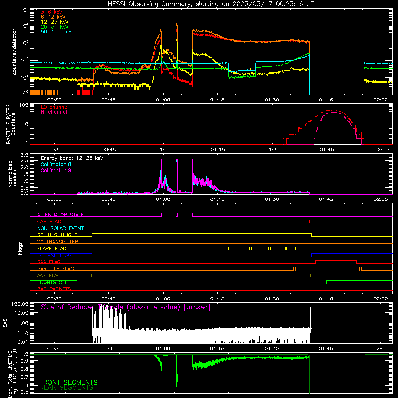Viewport: 398px width, 398px height.
Task: Click the "BAD PACKETS" flag label
Action: tap(54, 289)
